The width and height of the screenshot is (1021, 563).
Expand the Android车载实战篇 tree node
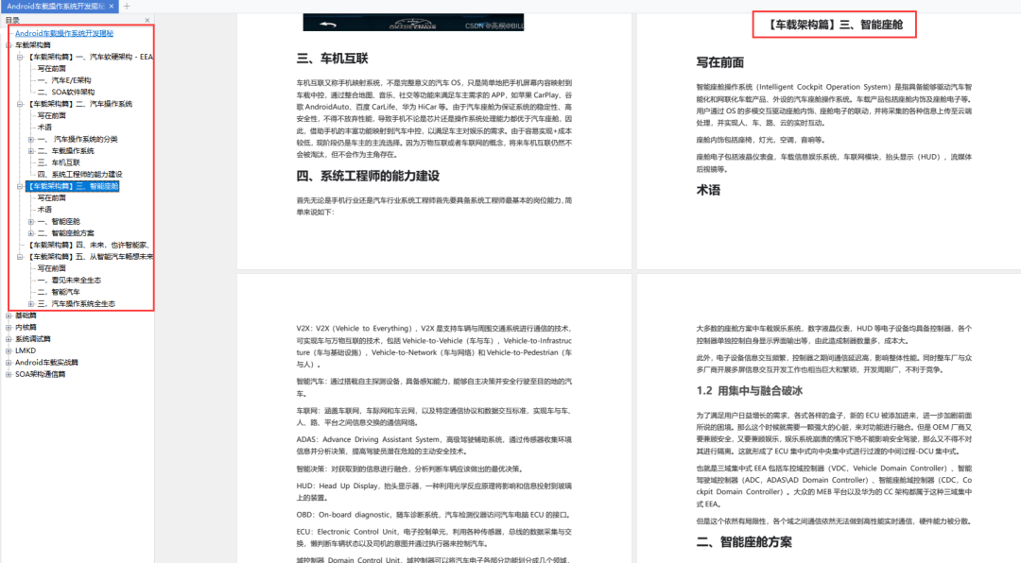pyautogui.click(x=9, y=363)
